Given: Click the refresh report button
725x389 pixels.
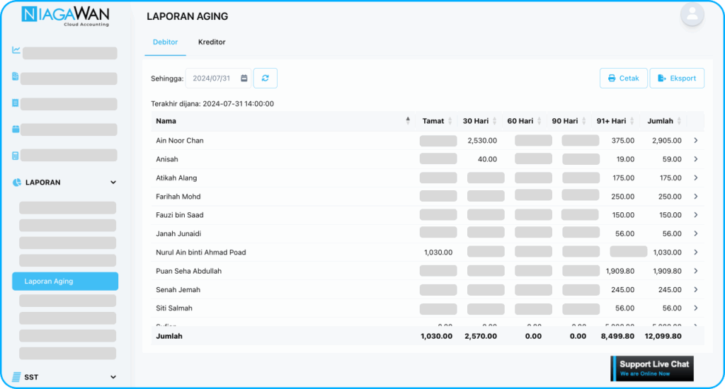Looking at the screenshot, I should click(x=265, y=78).
